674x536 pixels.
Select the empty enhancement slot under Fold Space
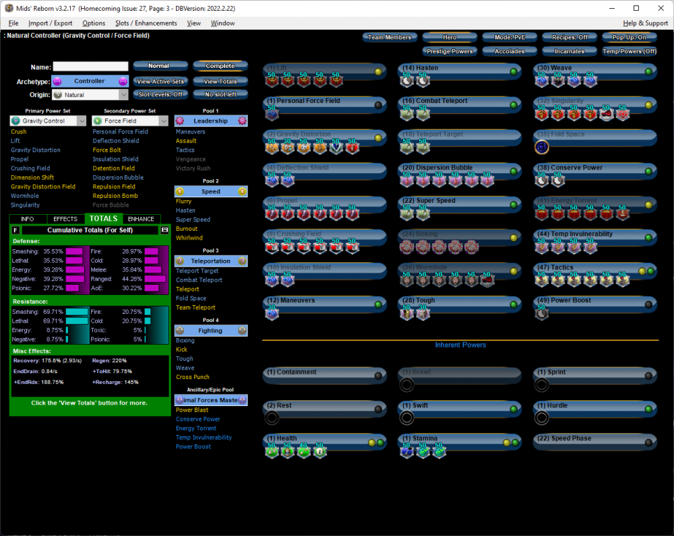click(x=542, y=147)
